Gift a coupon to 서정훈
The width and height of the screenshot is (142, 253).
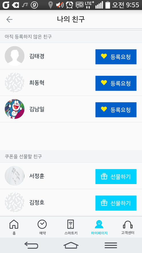coord(116,177)
